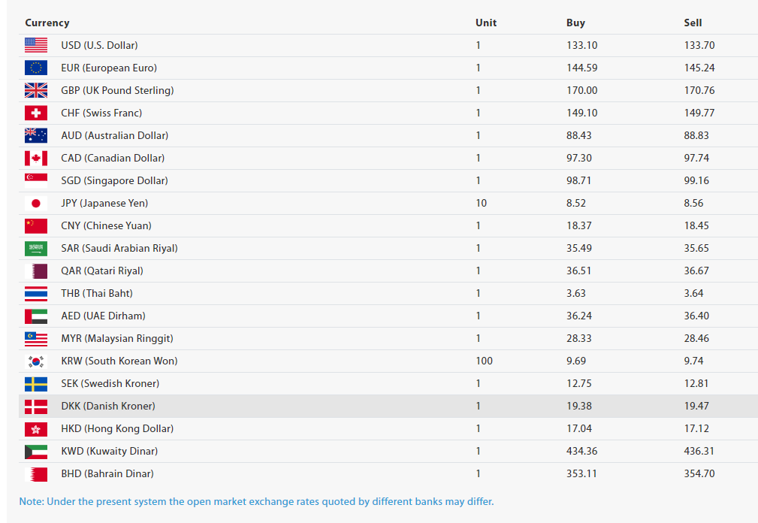Click the Swiss flag icon
This screenshot has width=758, height=523.
click(35, 113)
